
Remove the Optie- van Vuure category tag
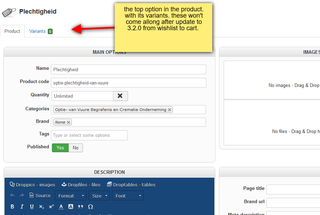click(169, 110)
